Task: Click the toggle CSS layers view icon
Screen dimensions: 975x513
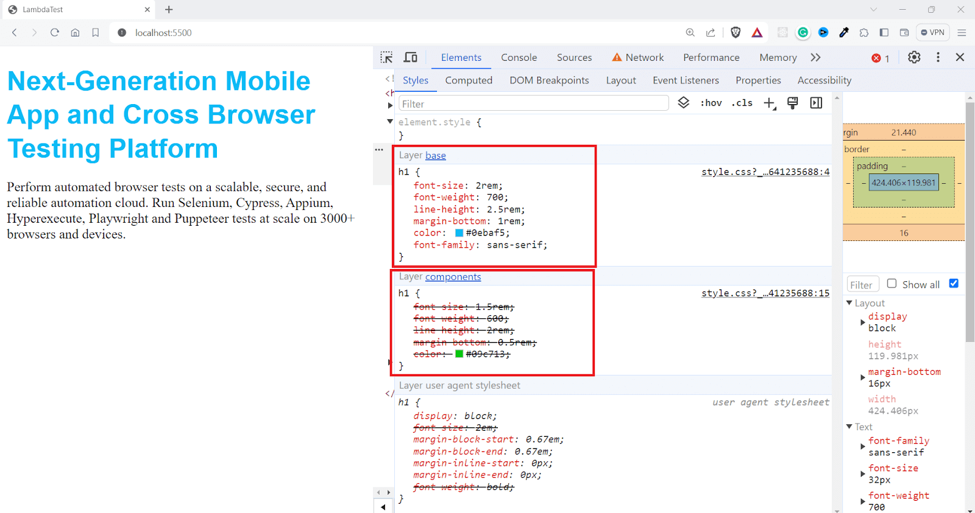Action: tap(684, 103)
